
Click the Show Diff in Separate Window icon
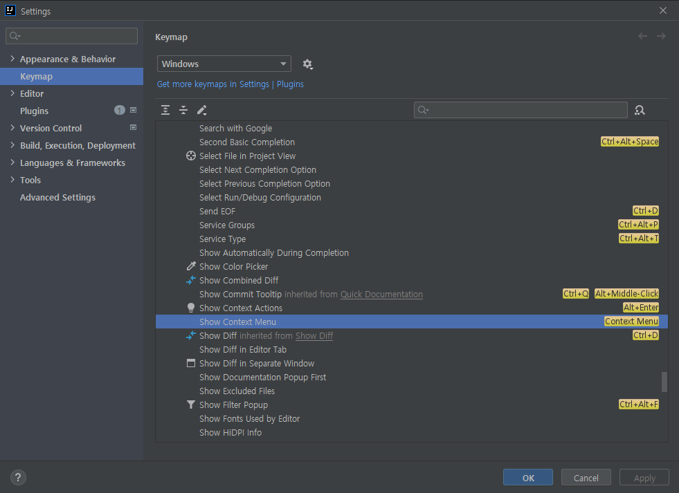coord(190,363)
